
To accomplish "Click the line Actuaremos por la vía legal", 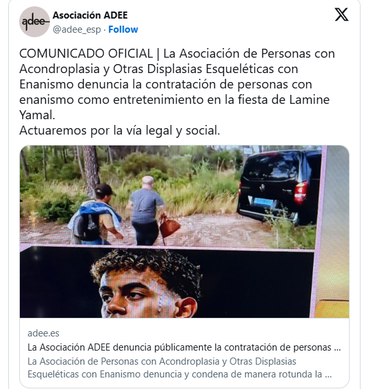I will 120,131.
